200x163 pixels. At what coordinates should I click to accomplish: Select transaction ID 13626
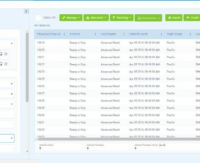pyautogui.click(x=41, y=86)
